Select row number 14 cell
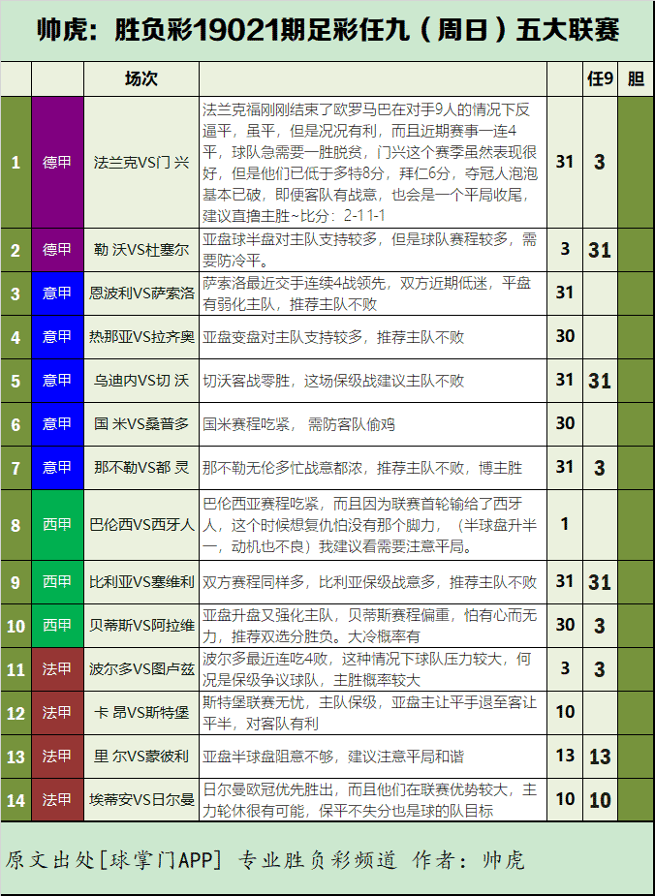655x896 pixels. (16, 799)
